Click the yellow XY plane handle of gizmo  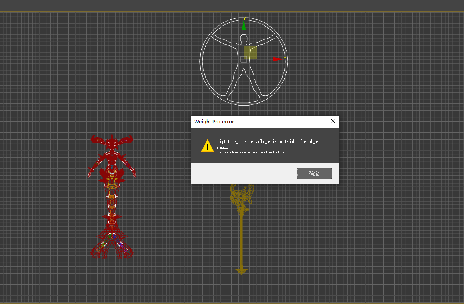click(x=250, y=53)
